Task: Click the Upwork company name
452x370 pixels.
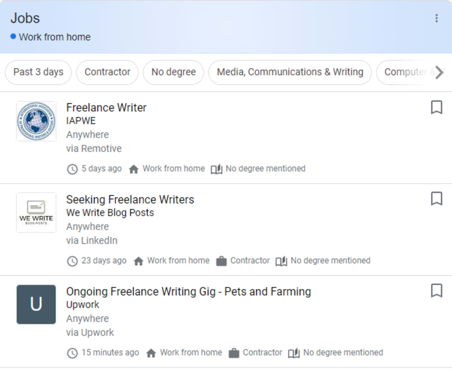Action: [83, 305]
